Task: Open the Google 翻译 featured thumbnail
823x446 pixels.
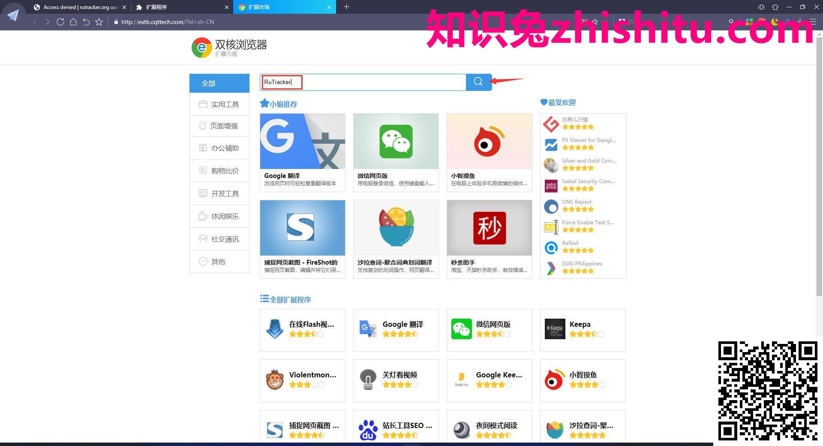Action: pyautogui.click(x=302, y=141)
